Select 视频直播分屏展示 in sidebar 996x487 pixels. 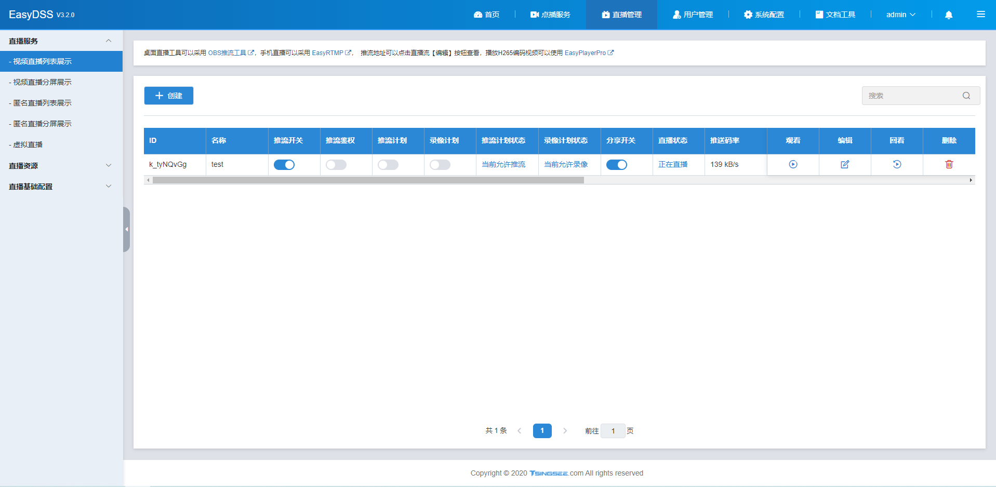tap(61, 82)
